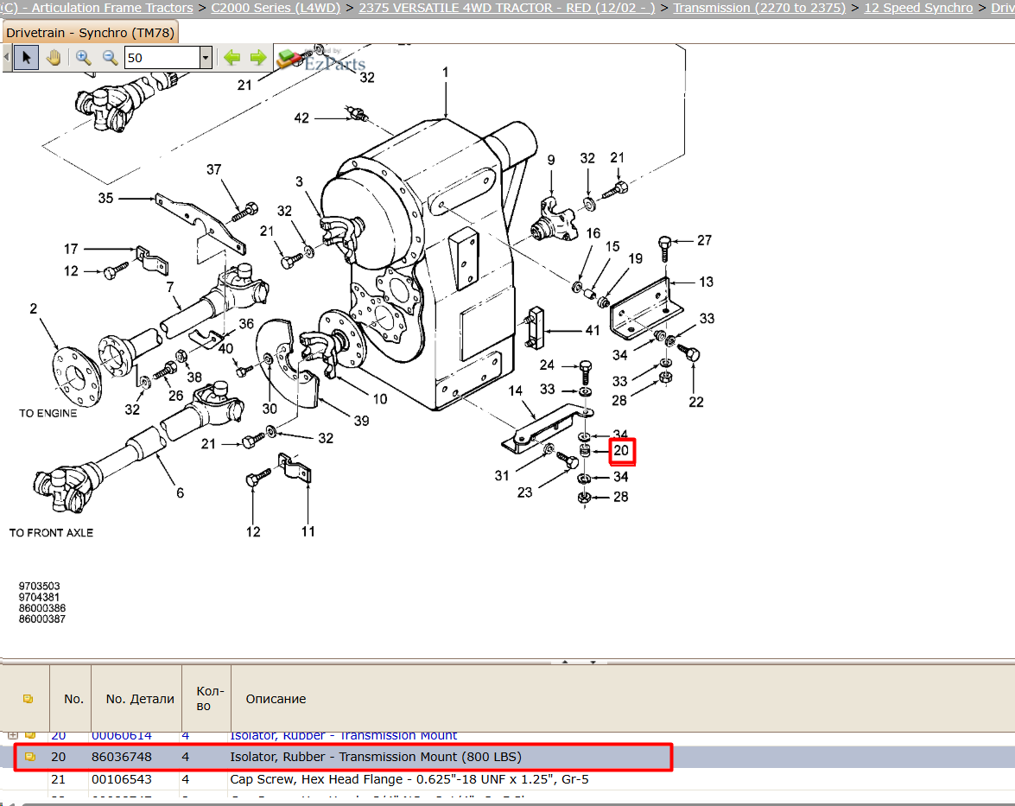The image size is (1015, 806).
Task: Click callout 9 above the yoke
Action: [551, 160]
